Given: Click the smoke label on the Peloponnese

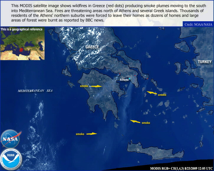Looking at the screenshot, I should click(x=84, y=86).
